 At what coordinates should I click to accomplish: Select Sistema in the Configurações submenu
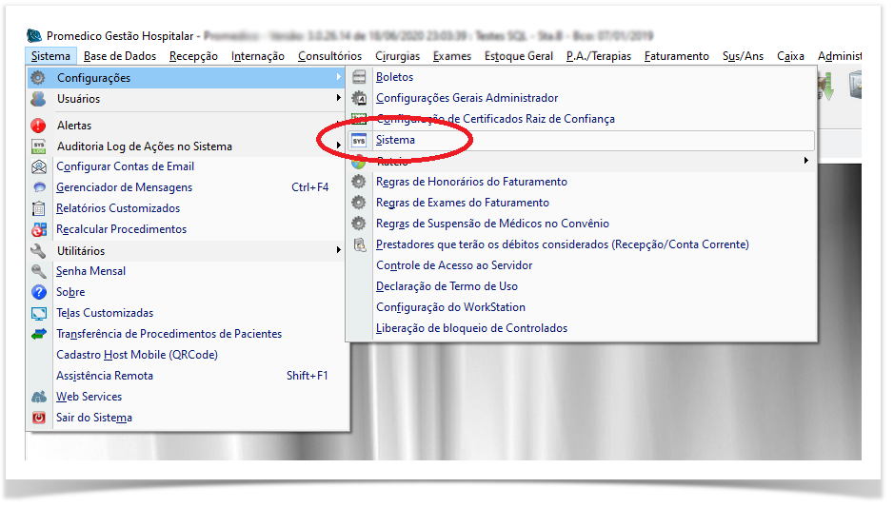[395, 140]
